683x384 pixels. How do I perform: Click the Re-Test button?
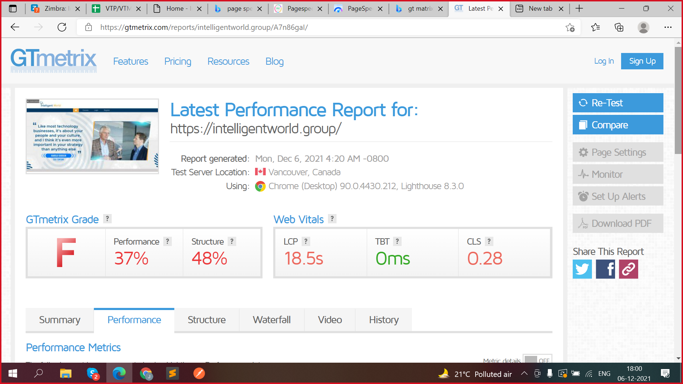(618, 103)
